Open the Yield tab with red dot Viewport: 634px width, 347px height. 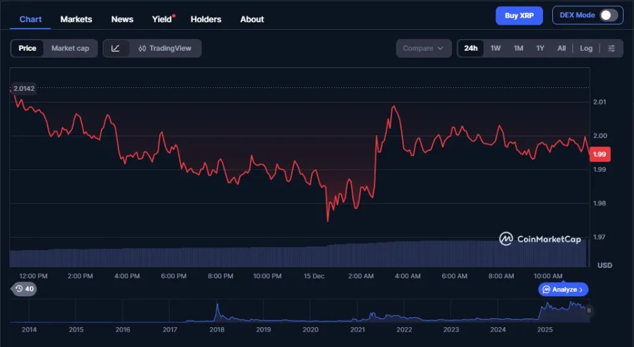162,19
